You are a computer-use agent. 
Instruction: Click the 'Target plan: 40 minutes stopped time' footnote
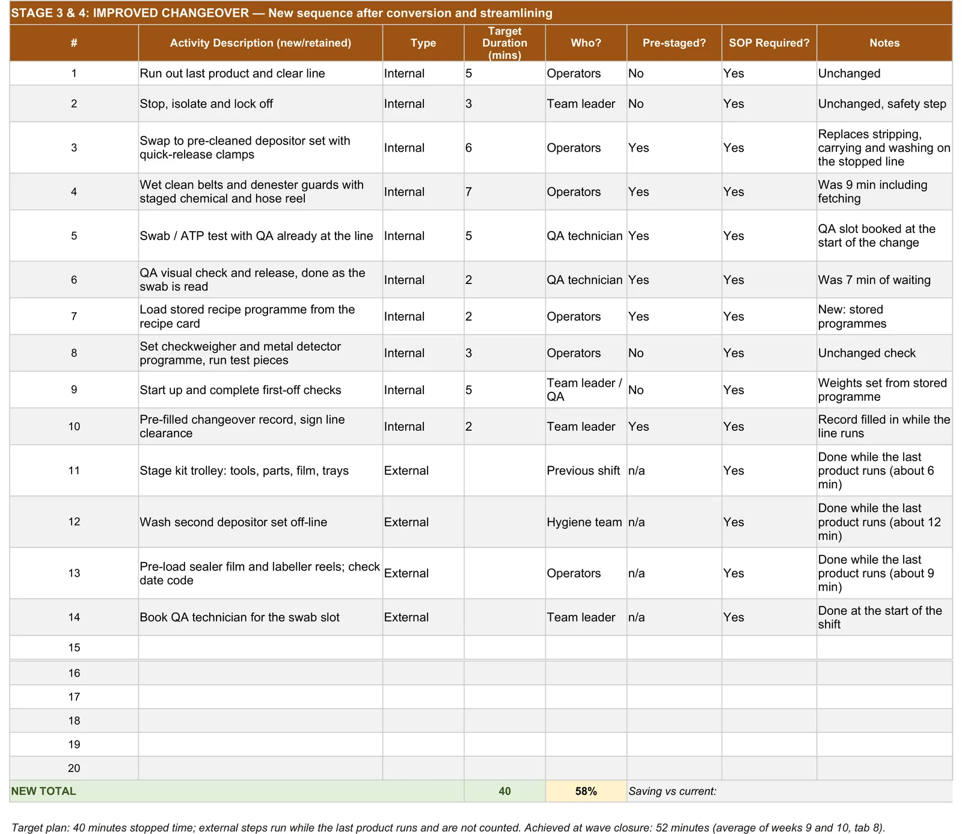click(x=448, y=827)
